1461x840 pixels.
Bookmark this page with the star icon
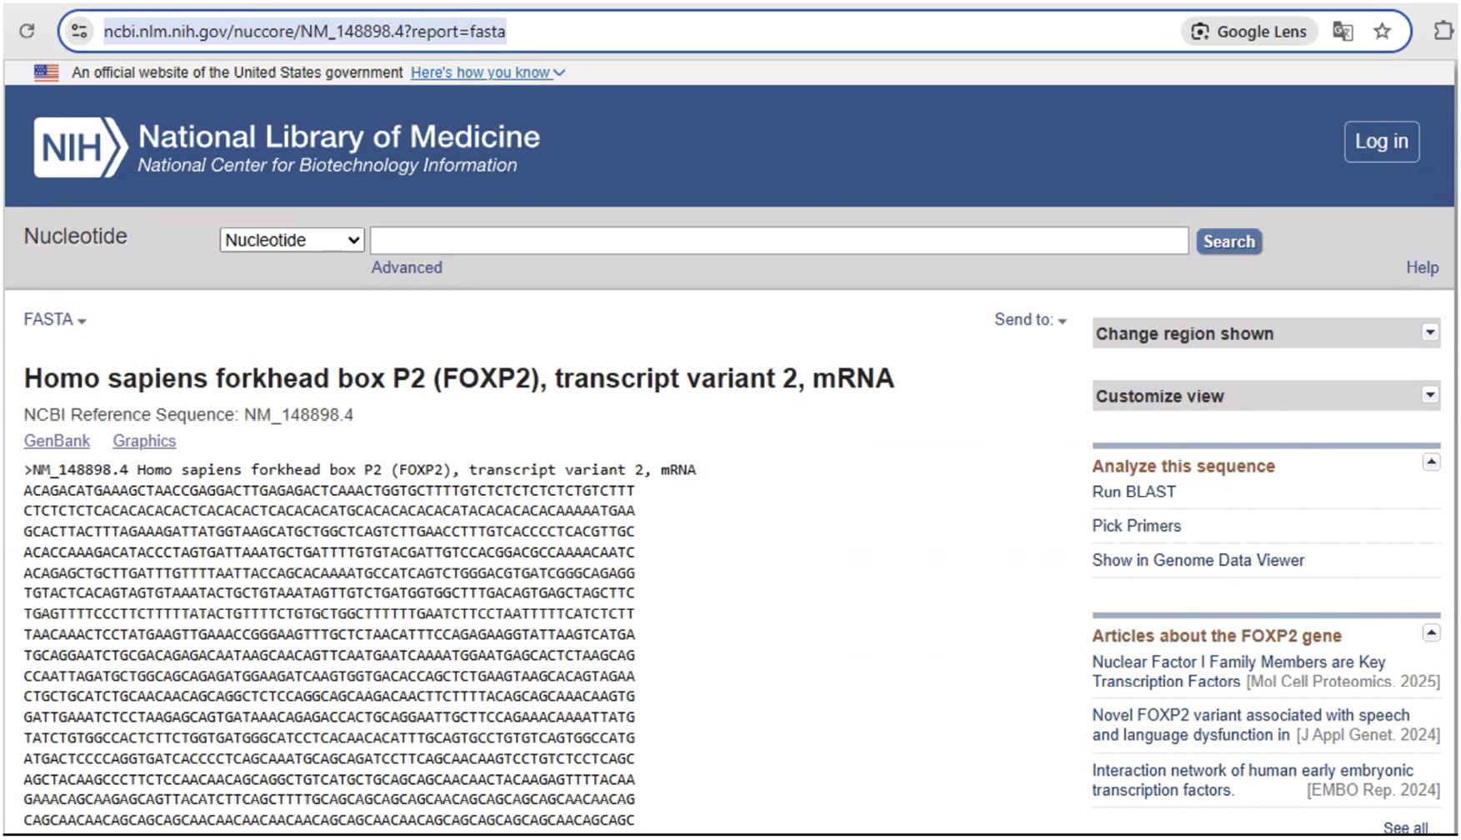(x=1383, y=32)
